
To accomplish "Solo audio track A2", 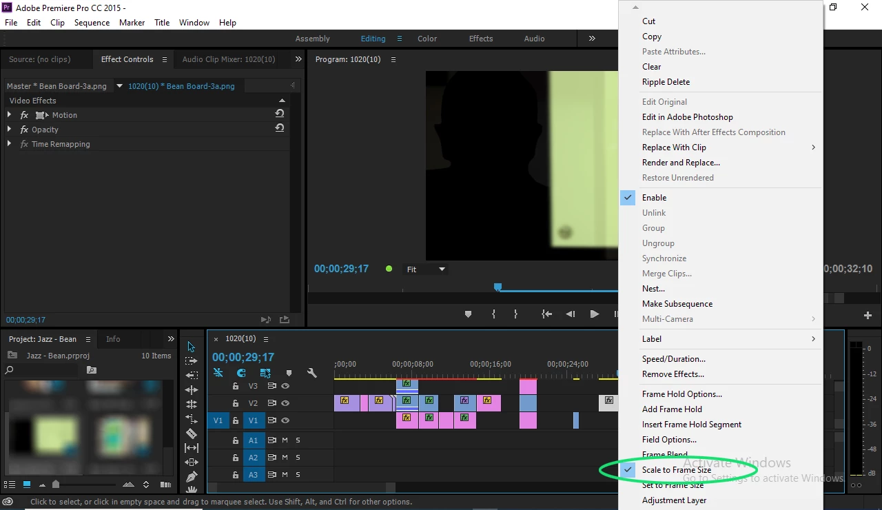I will [298, 458].
